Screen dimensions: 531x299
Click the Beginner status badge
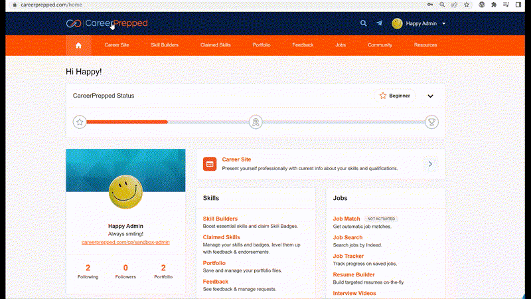click(395, 96)
